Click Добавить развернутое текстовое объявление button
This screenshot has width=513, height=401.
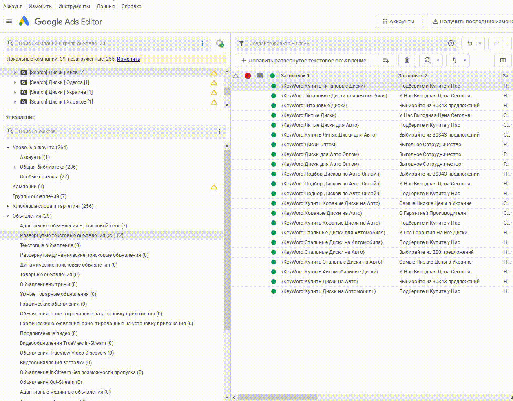[x=304, y=61]
